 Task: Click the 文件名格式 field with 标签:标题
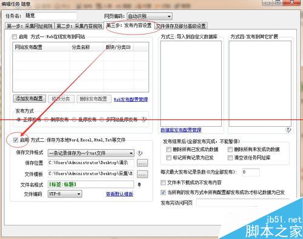point(91,184)
